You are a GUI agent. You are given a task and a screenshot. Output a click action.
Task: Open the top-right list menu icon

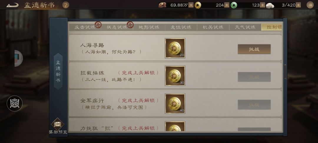point(310,5)
